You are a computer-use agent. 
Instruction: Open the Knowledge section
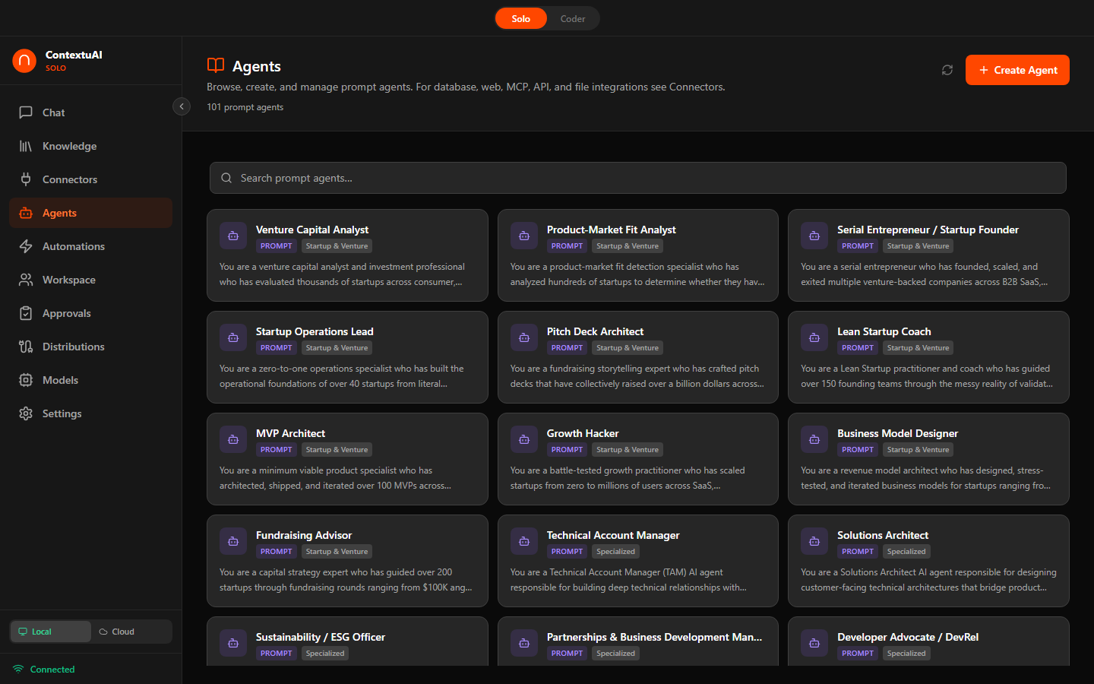91,146
